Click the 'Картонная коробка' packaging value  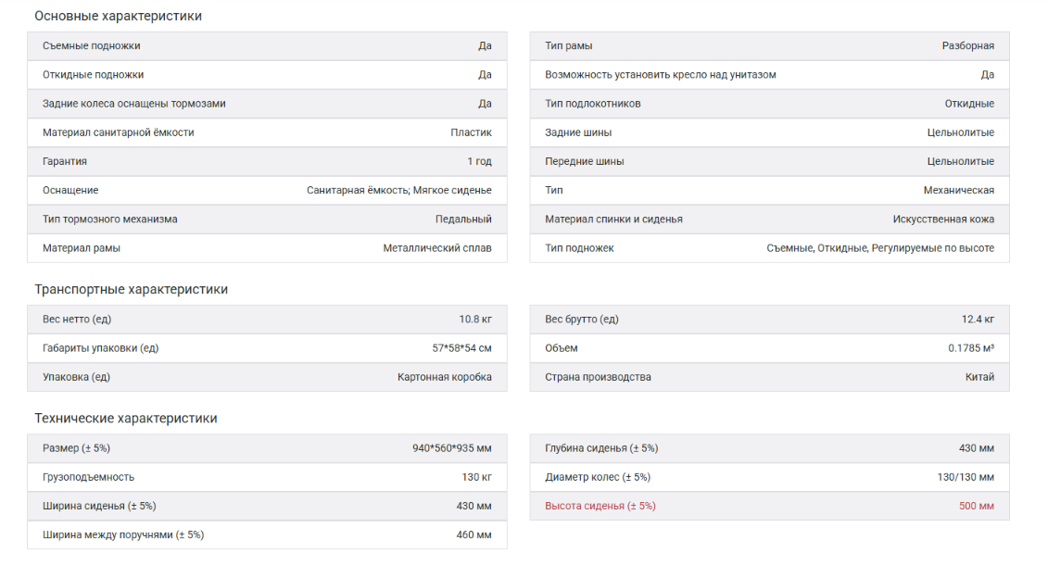coord(445,377)
